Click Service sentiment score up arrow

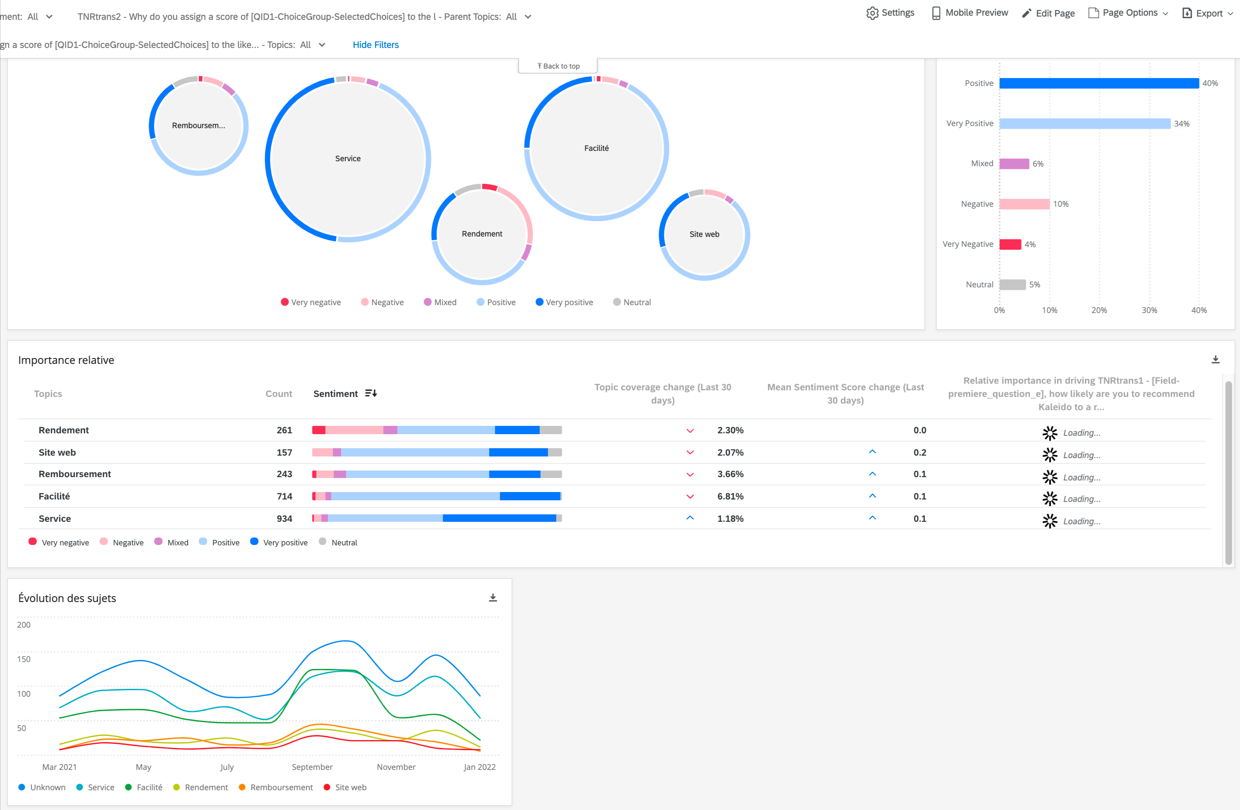[x=872, y=517]
